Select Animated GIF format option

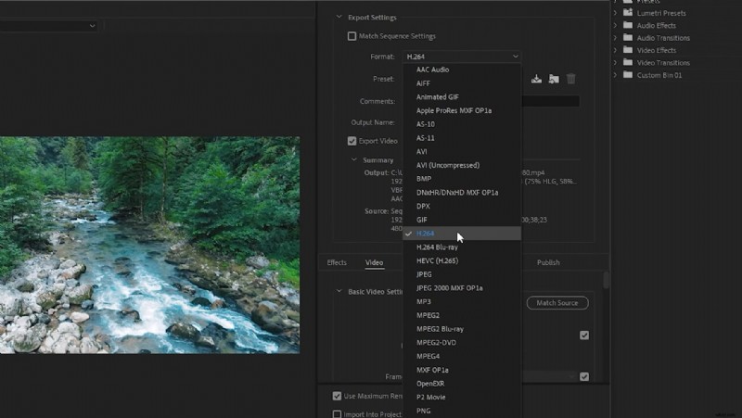tap(438, 97)
